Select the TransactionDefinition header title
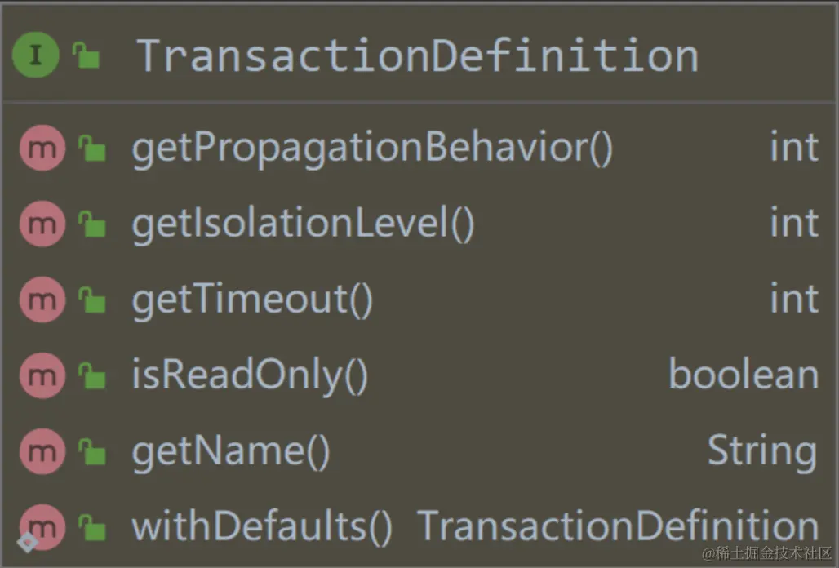This screenshot has width=839, height=568. pos(417,55)
